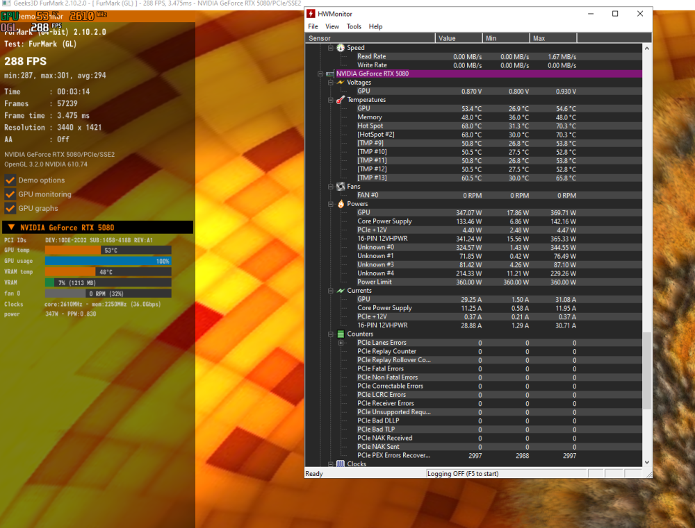
Task: Click the Max column header
Action: tap(553, 38)
